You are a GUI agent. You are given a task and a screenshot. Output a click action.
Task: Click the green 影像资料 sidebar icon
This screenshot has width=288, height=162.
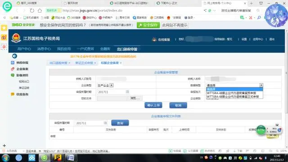tap(13, 75)
